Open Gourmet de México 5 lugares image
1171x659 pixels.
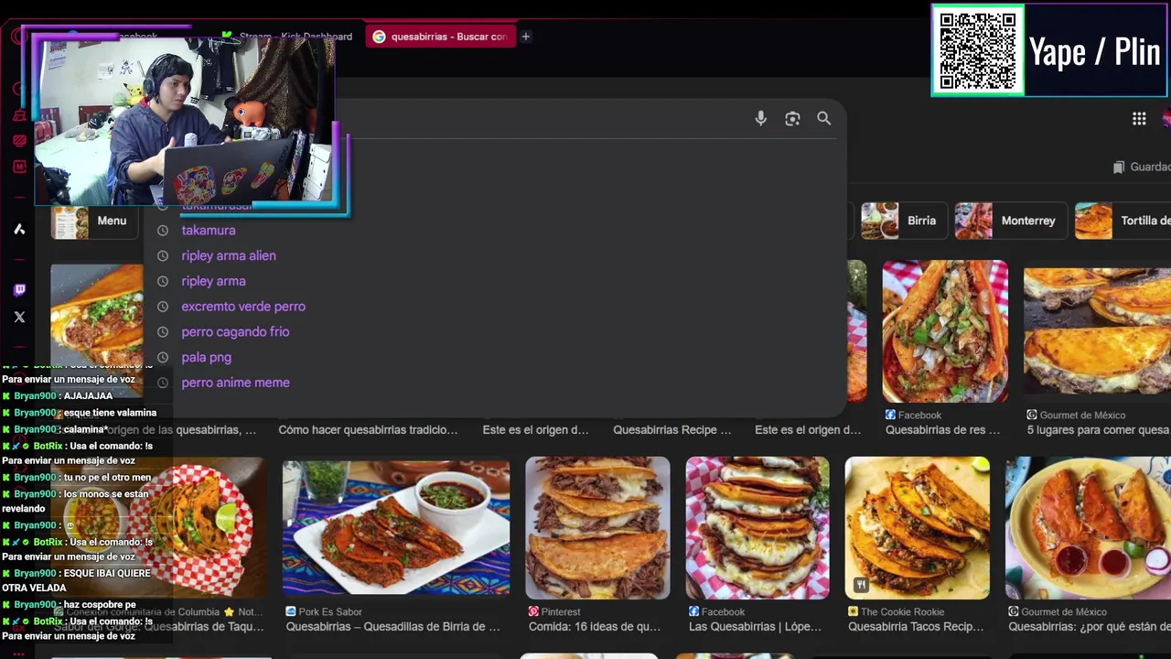click(x=1097, y=331)
